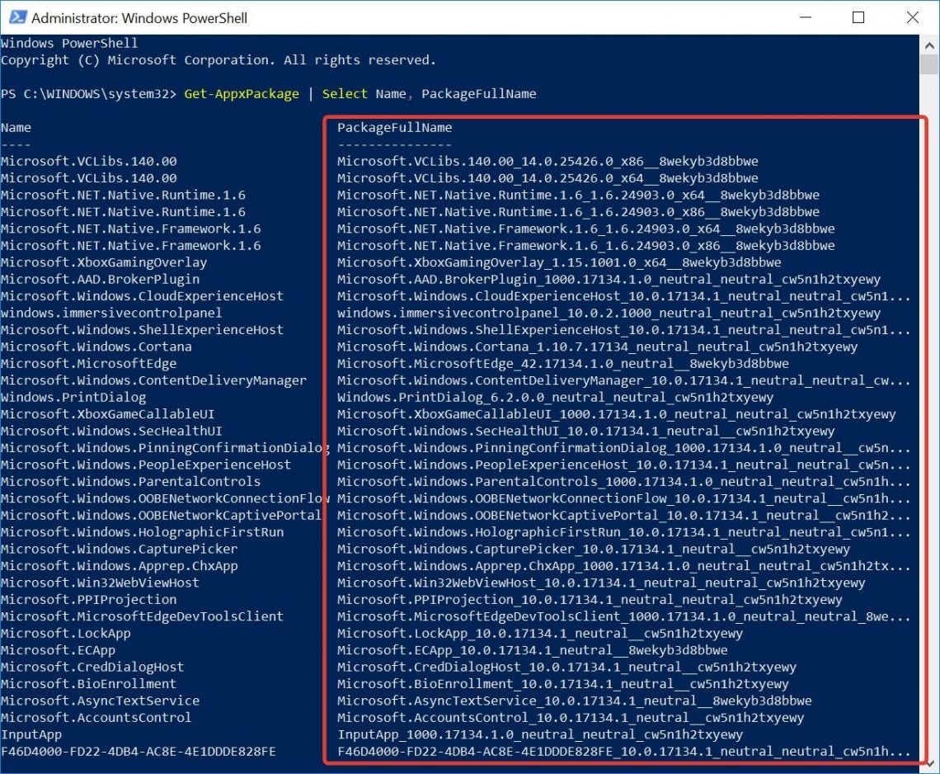Image resolution: width=940 pixels, height=774 pixels.
Task: Click the scrollbar up arrow
Action: coord(929,45)
